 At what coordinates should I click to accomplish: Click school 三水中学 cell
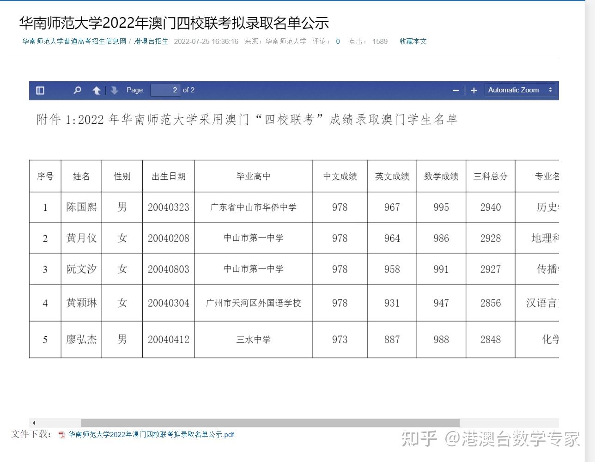(253, 340)
